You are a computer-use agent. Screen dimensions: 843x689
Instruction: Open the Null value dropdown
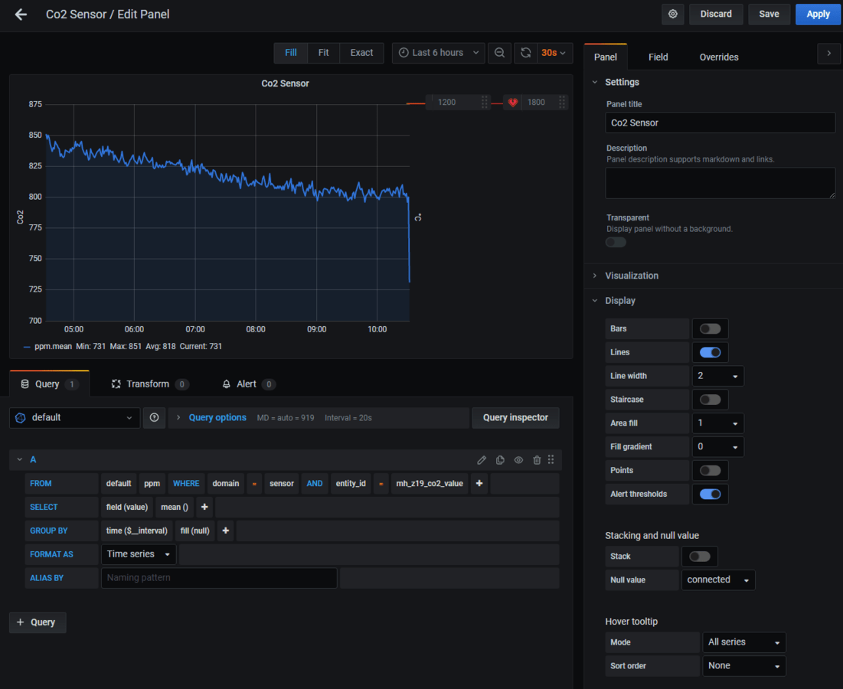(717, 580)
